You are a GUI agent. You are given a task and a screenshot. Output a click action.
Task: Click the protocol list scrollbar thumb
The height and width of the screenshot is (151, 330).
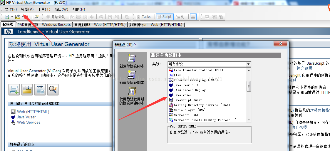[249, 86]
